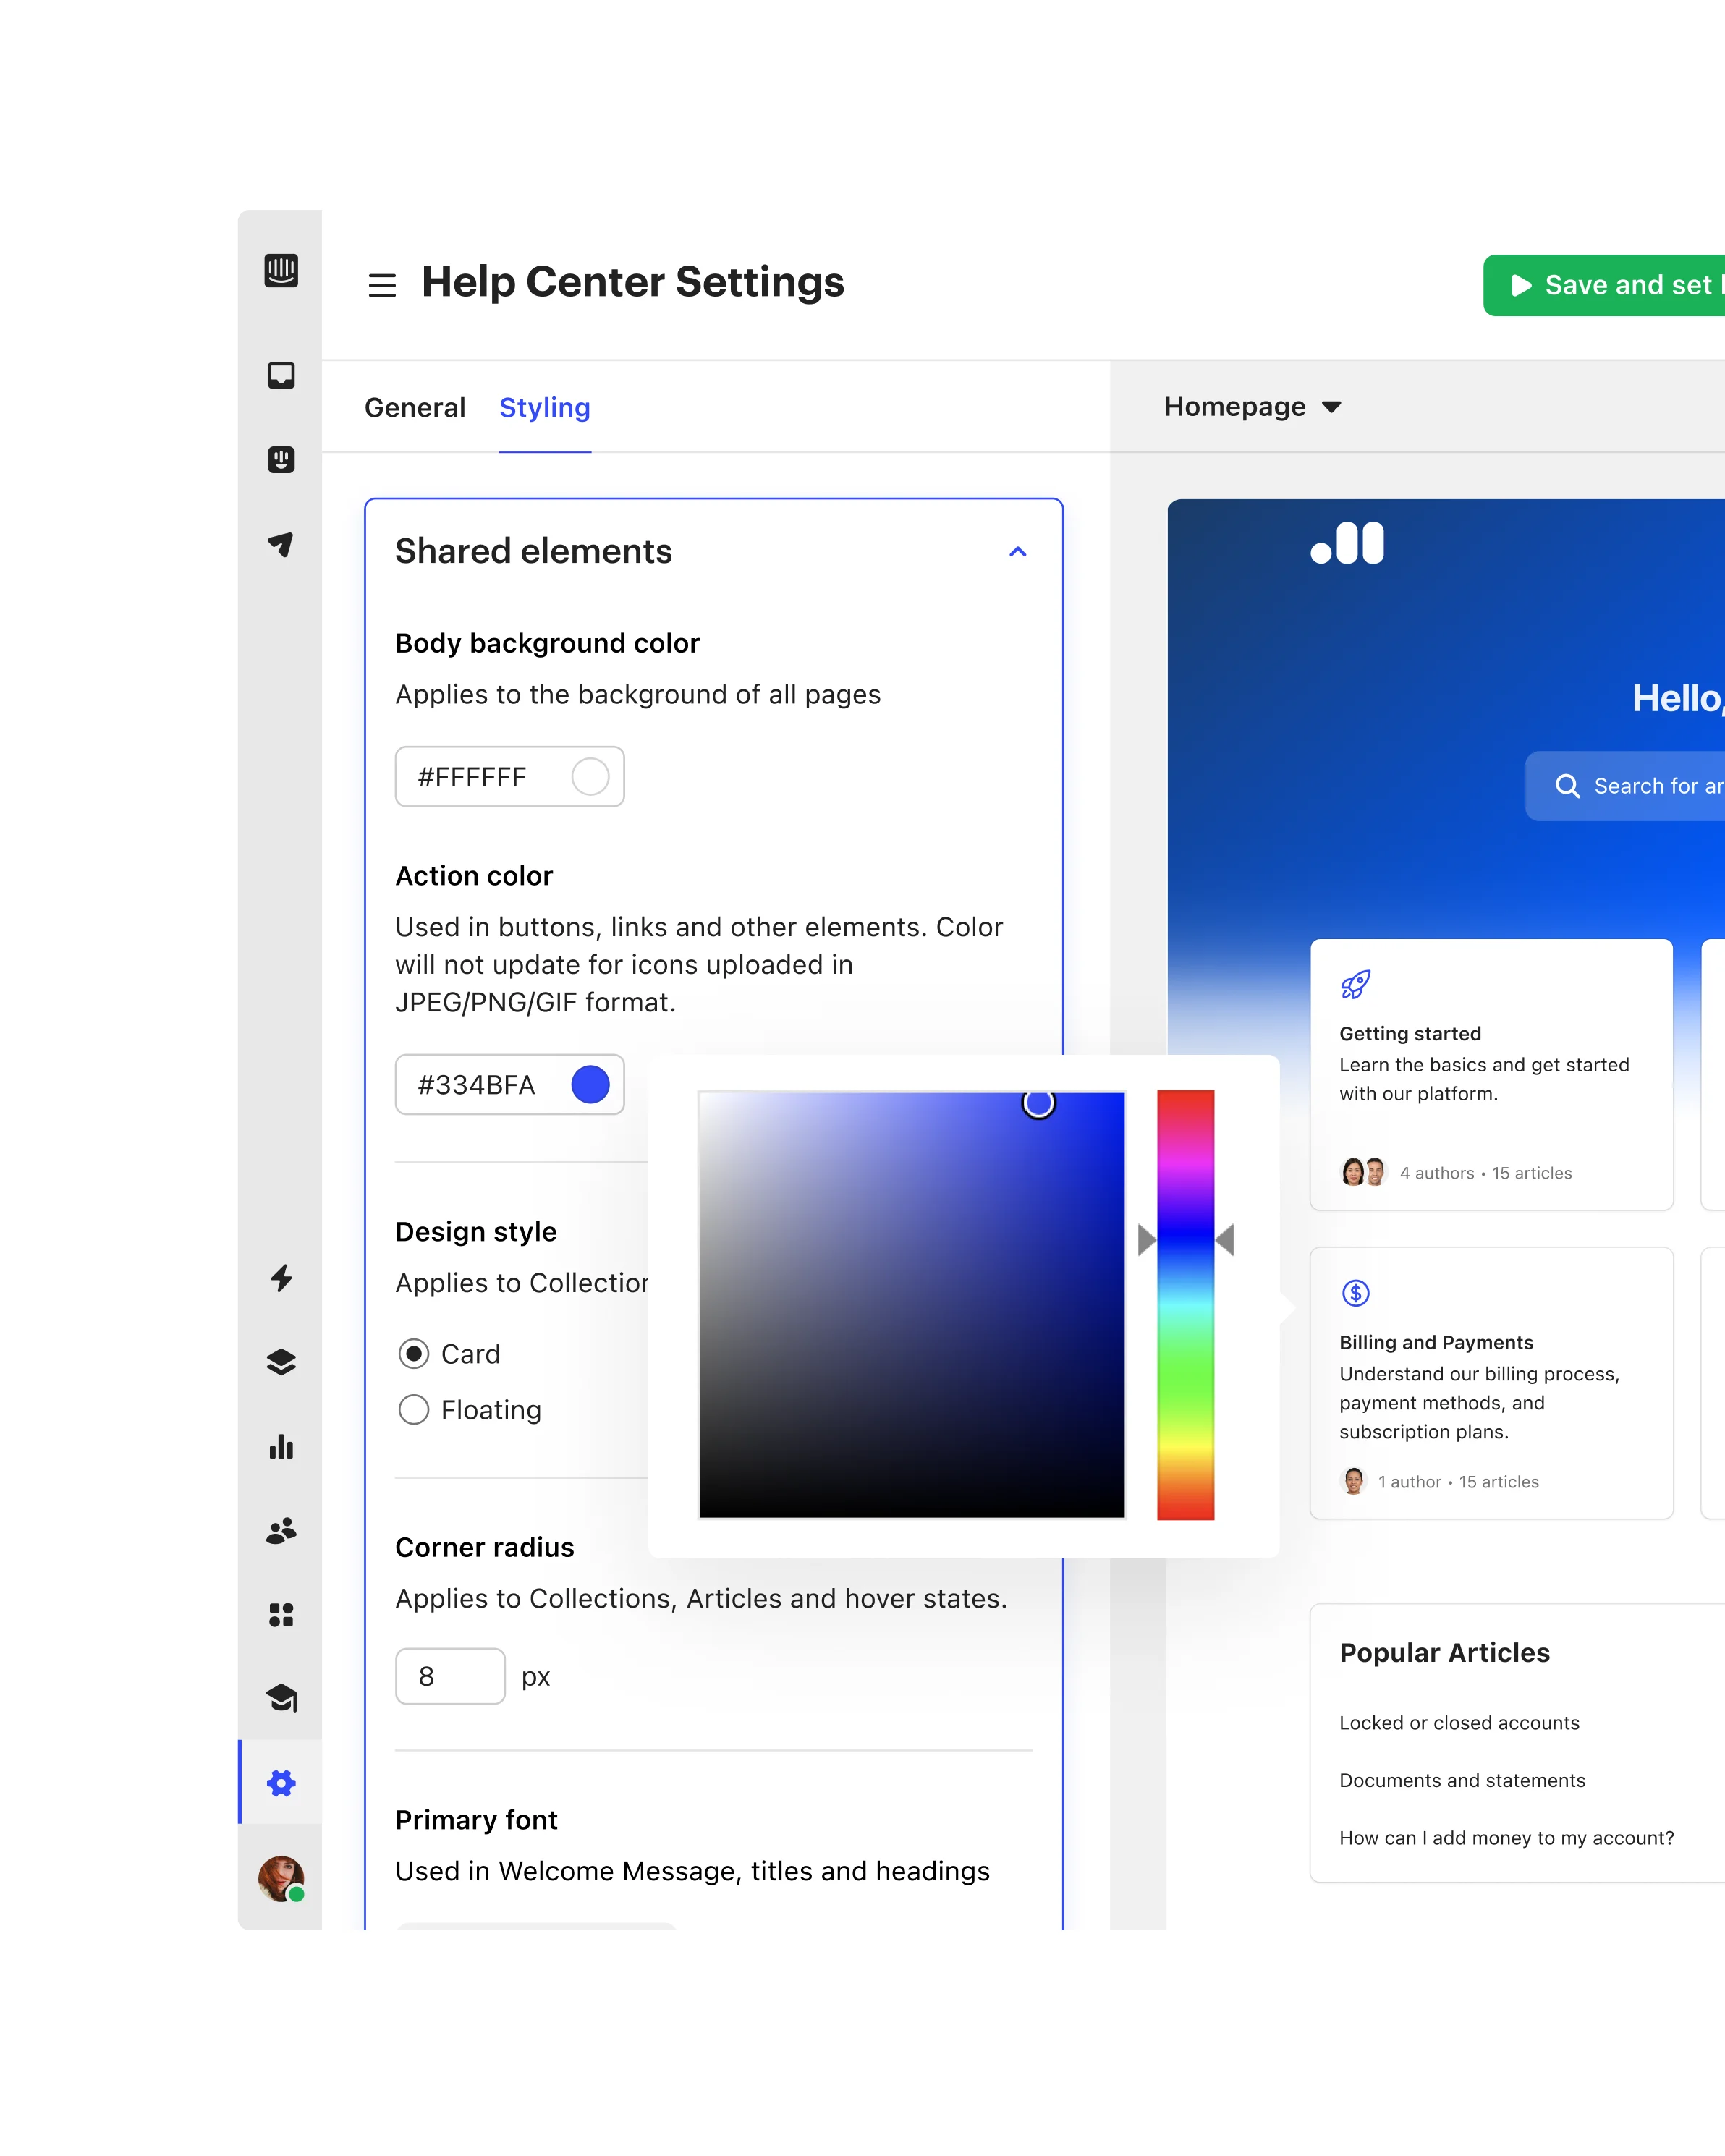Viewport: 1725px width, 2156px height.
Task: Click the Outbound paper plane icon
Action: pos(281,544)
